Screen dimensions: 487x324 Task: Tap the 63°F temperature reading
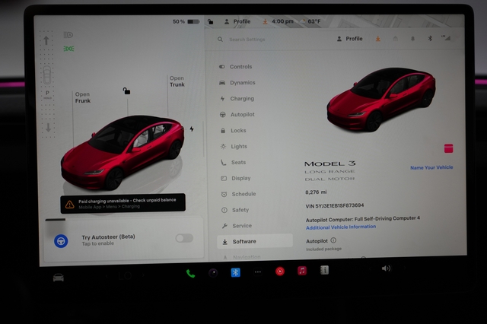tap(314, 21)
